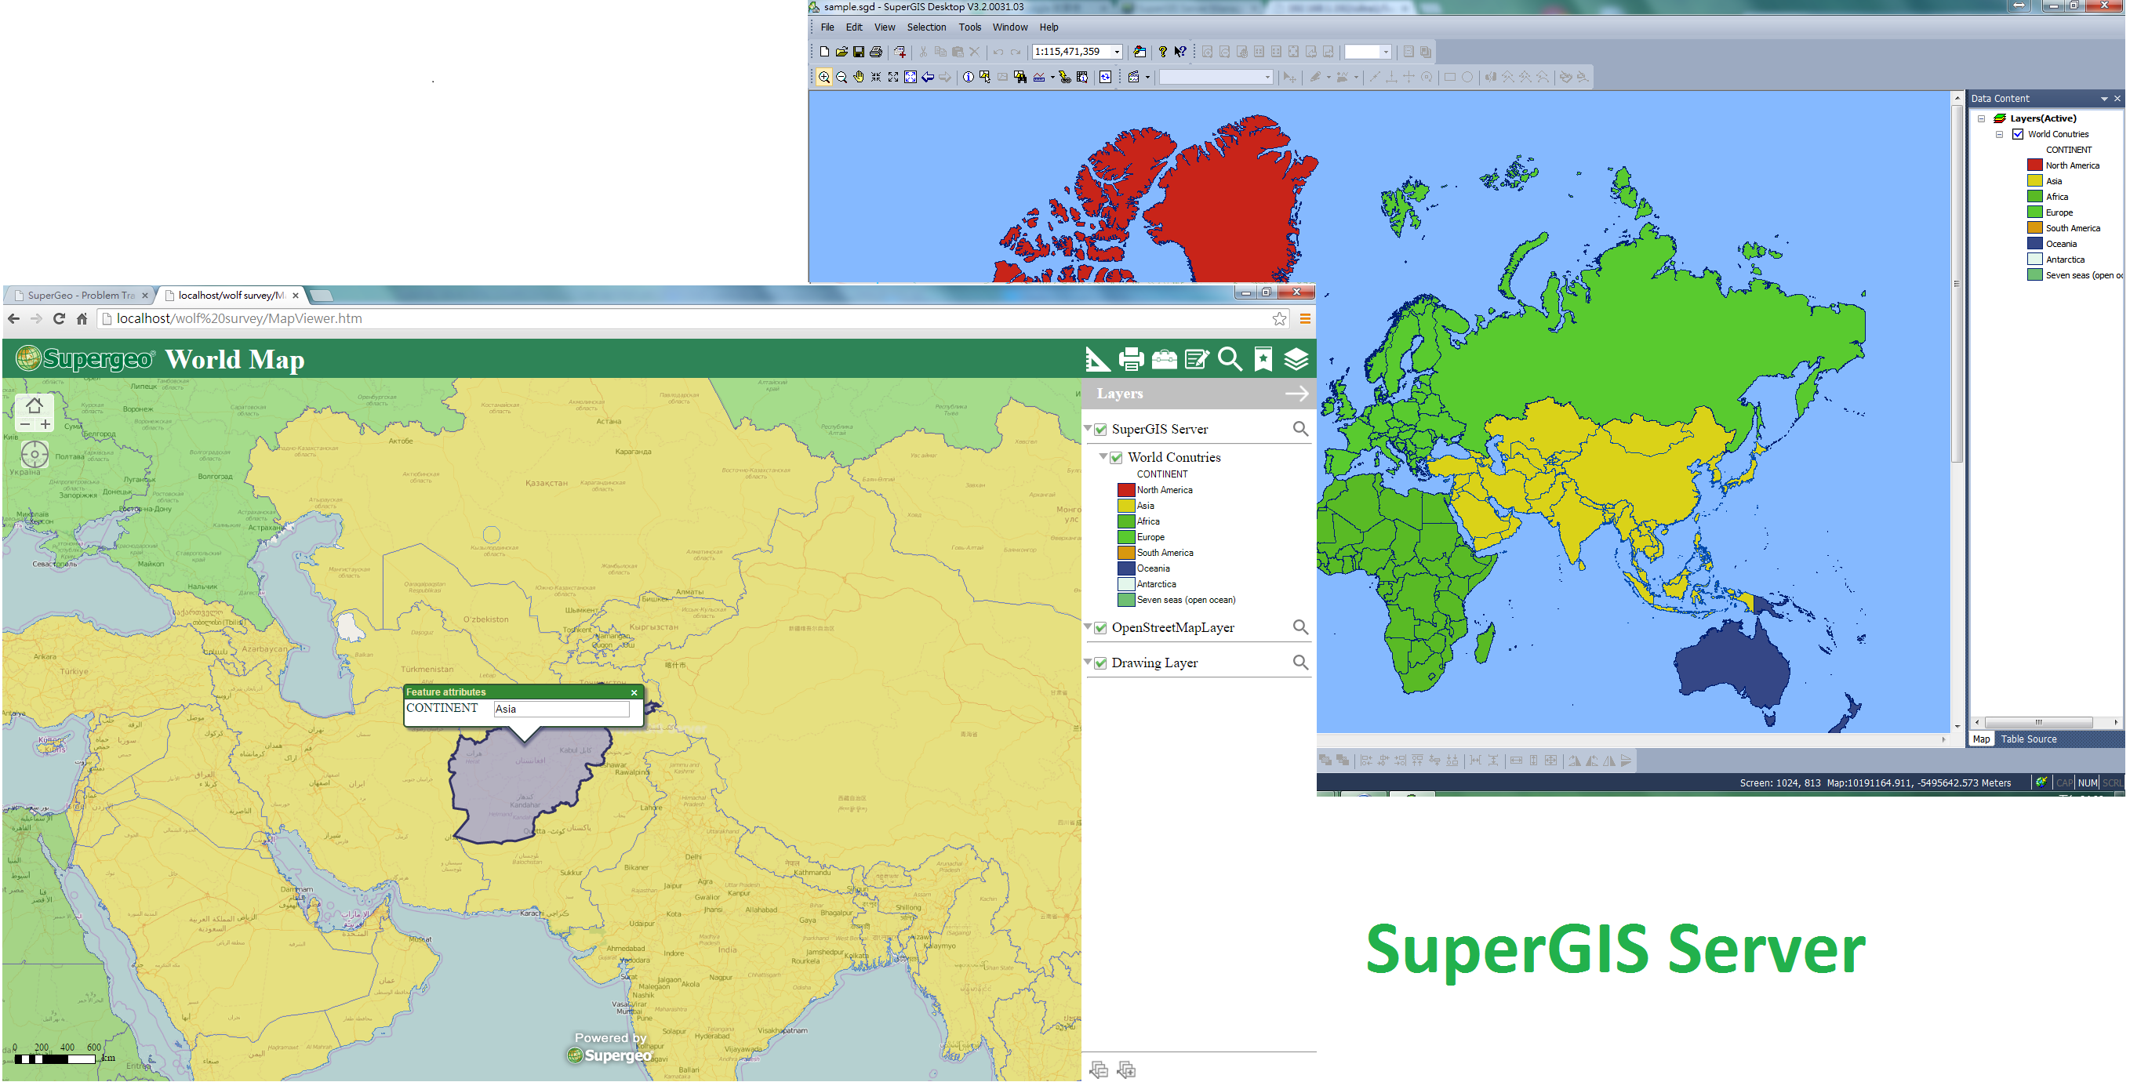The width and height of the screenshot is (2130, 1082).
Task: Switch to SuperGeo - Problem Tra browser tab
Action: coord(81,295)
